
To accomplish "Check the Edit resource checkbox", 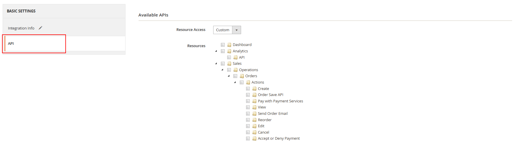I will (248, 126).
